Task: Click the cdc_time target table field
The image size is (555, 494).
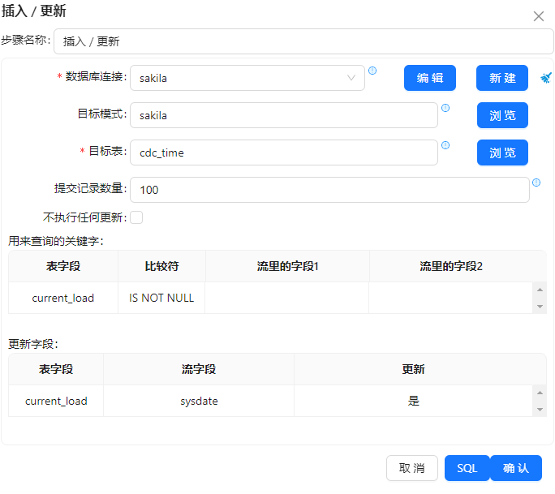Action: 283,152
